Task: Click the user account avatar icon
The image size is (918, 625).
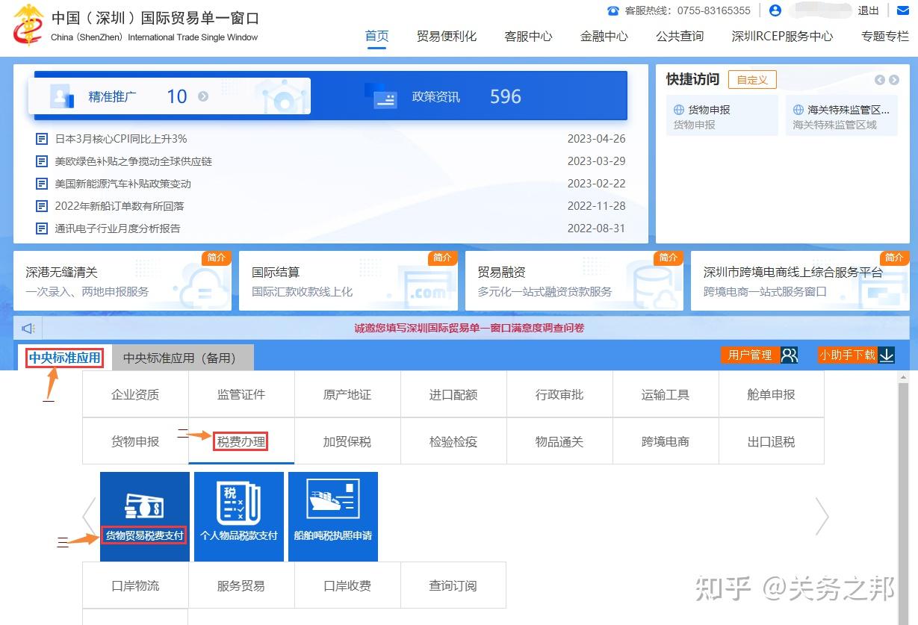Action: click(775, 10)
